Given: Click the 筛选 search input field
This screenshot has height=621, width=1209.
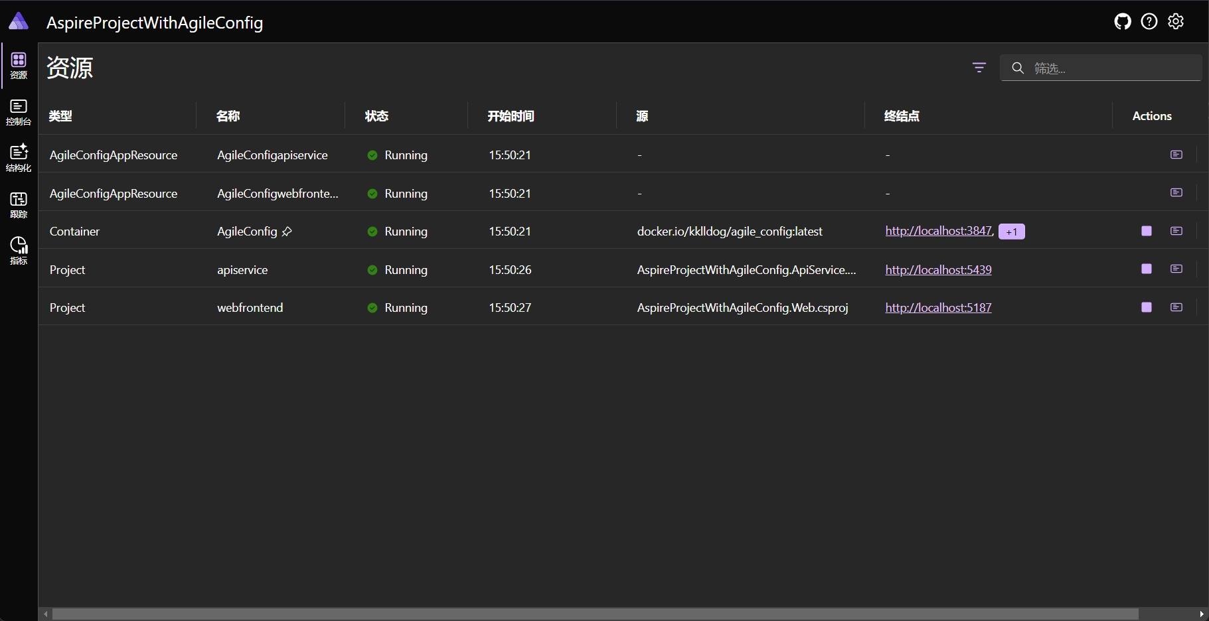Looking at the screenshot, I should (x=1112, y=68).
